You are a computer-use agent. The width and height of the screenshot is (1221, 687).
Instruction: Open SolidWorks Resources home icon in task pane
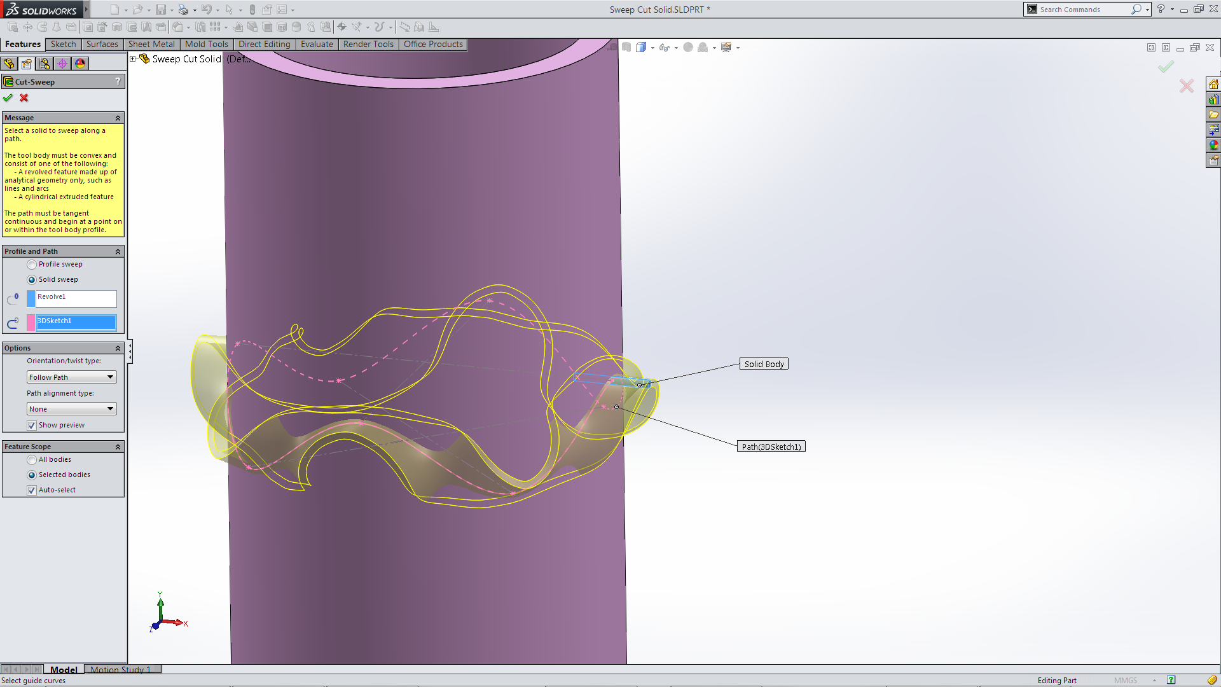[1213, 85]
